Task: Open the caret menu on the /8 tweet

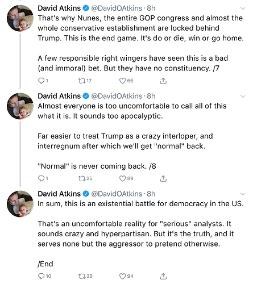Action: point(243,96)
